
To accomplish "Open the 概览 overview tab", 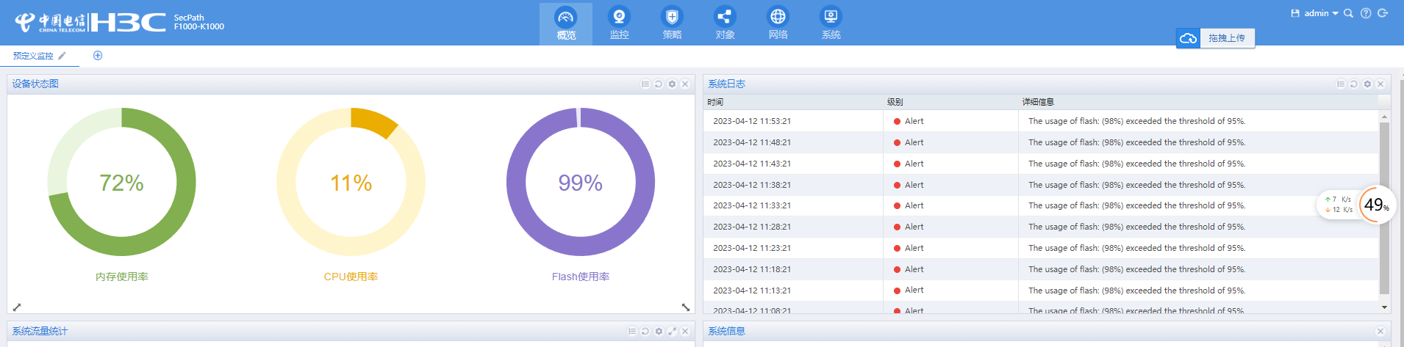I will [x=566, y=23].
